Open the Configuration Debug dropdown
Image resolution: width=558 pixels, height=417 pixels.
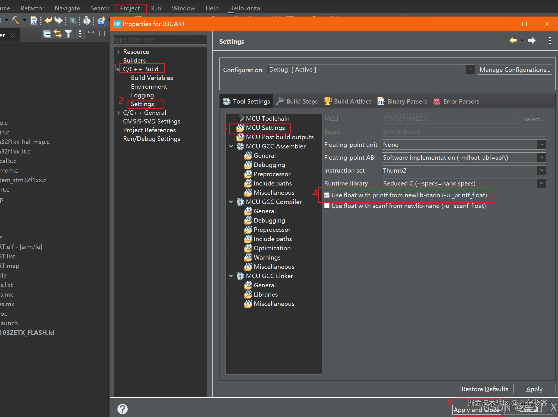point(470,69)
